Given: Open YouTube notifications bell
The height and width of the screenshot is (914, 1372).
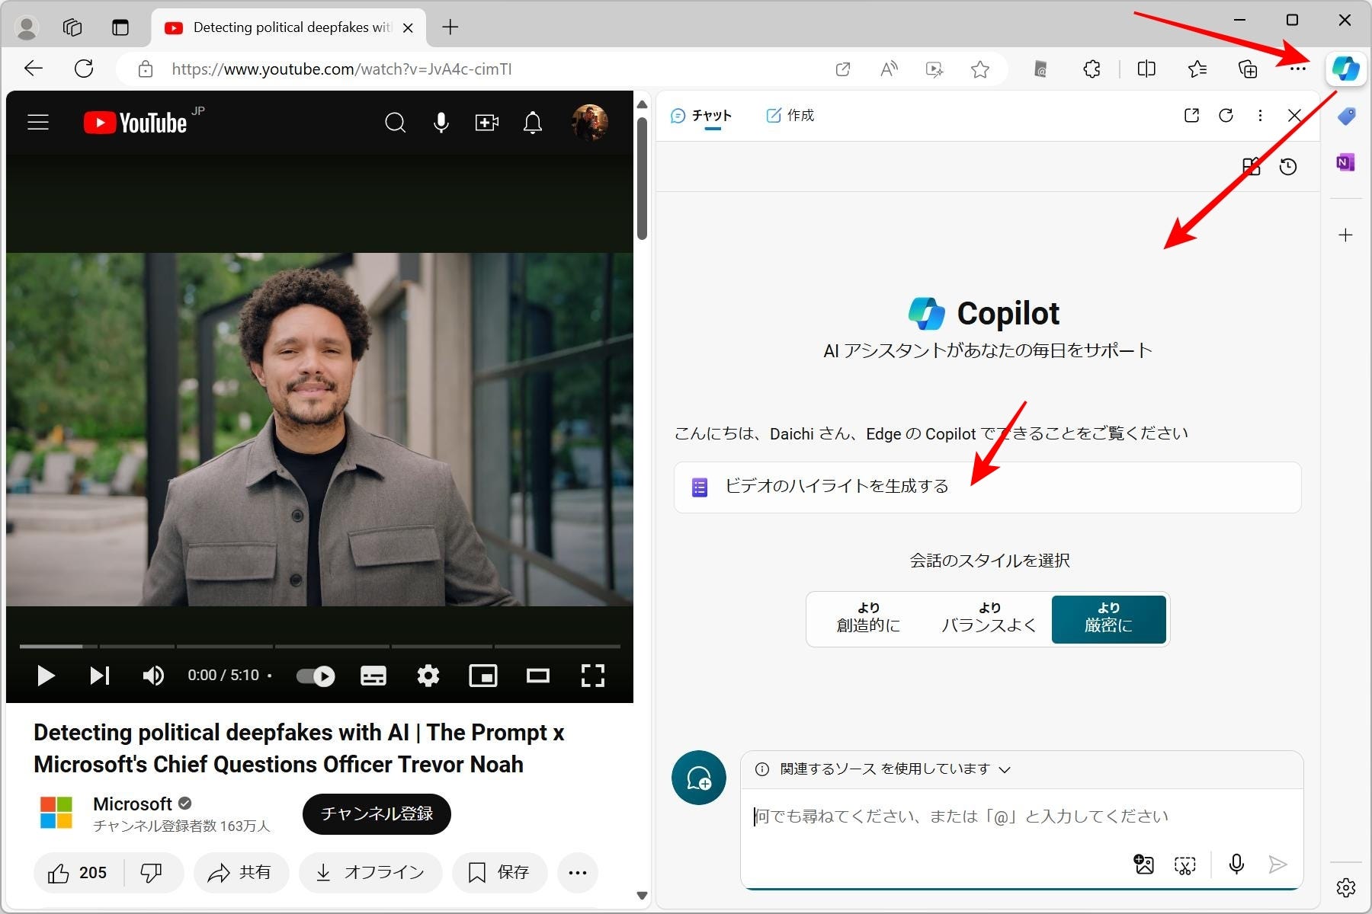Looking at the screenshot, I should [x=533, y=123].
